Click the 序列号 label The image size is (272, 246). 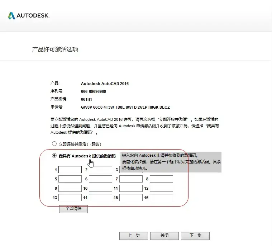click(57, 91)
